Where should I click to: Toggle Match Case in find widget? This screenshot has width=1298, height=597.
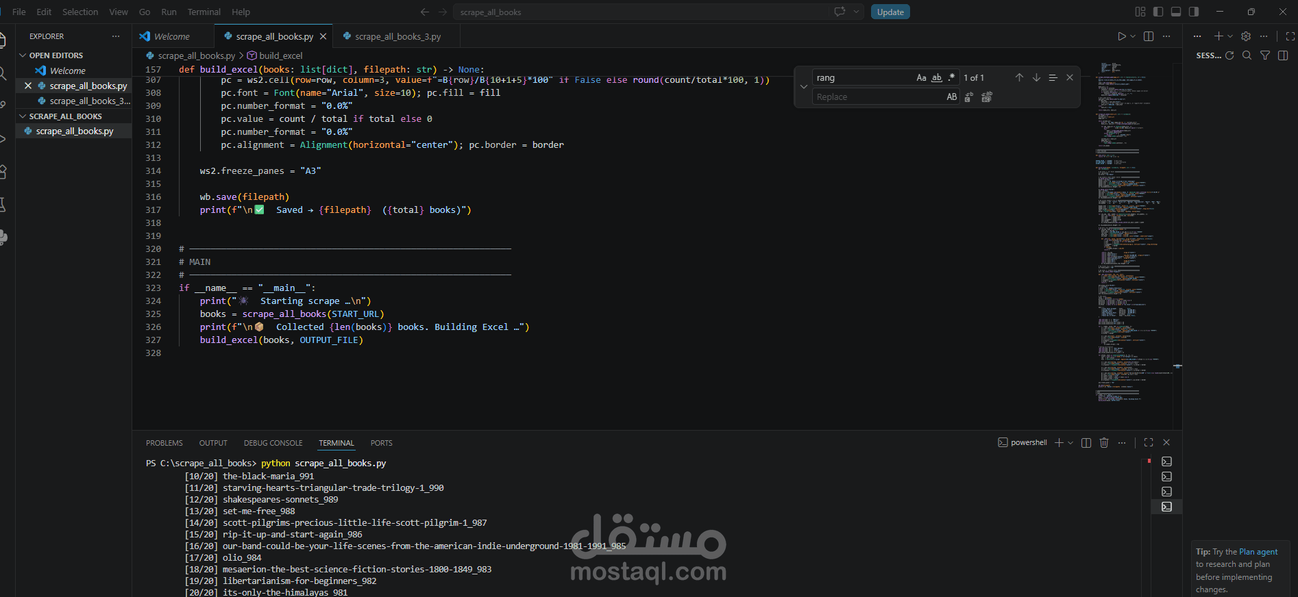(922, 77)
